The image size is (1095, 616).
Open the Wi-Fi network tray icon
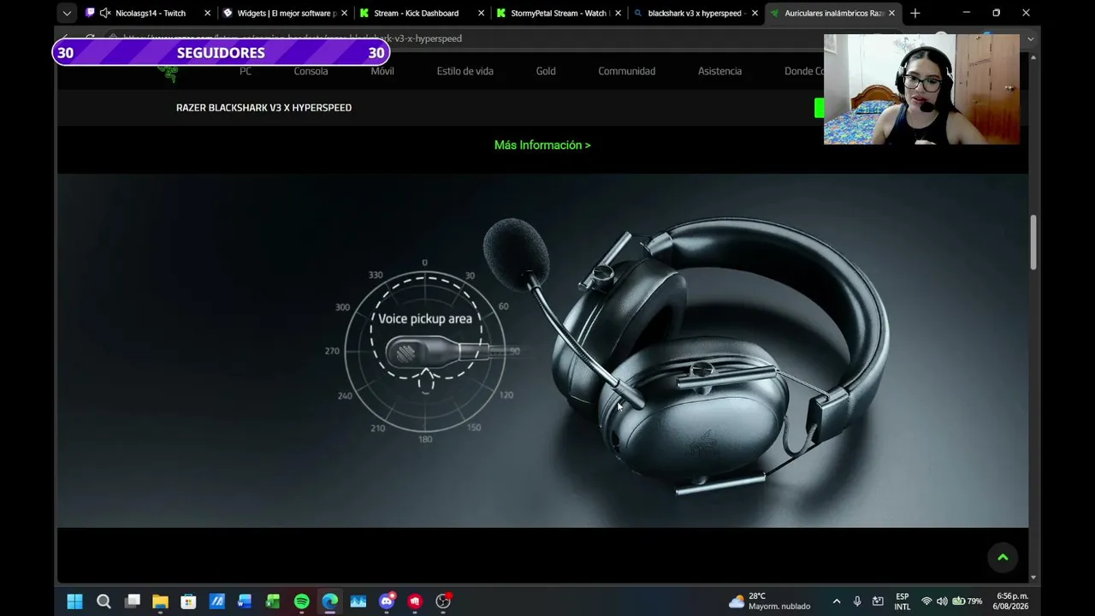click(x=926, y=601)
